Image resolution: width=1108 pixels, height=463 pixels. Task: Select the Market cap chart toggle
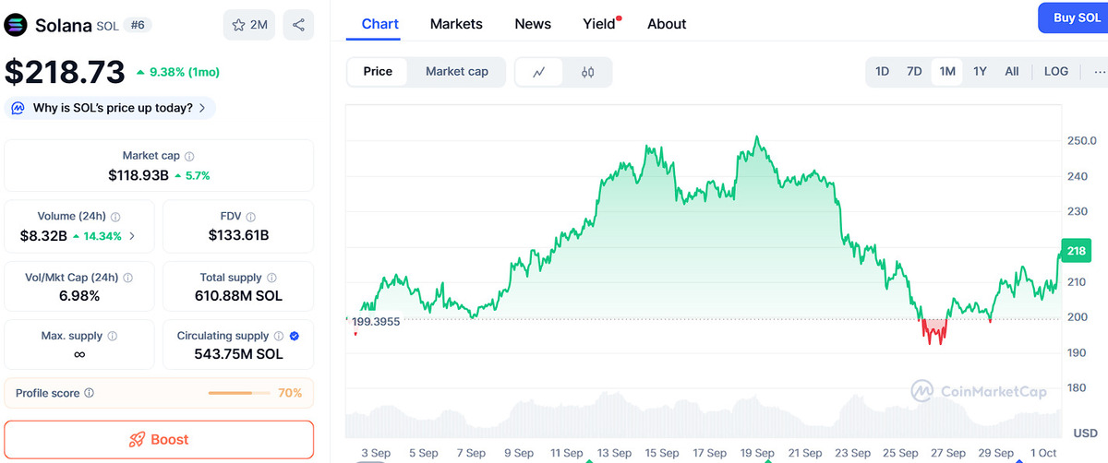tap(457, 72)
